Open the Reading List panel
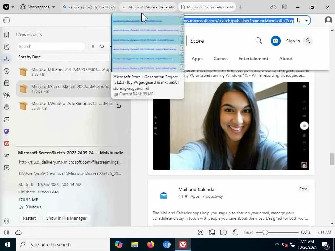This screenshot has height=251, width=335. click(x=7, y=47)
